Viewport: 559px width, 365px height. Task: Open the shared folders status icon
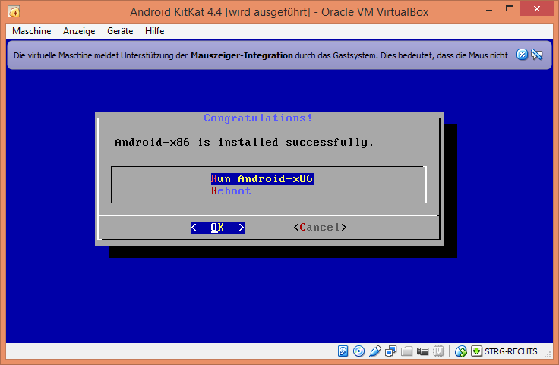pyautogui.click(x=406, y=351)
